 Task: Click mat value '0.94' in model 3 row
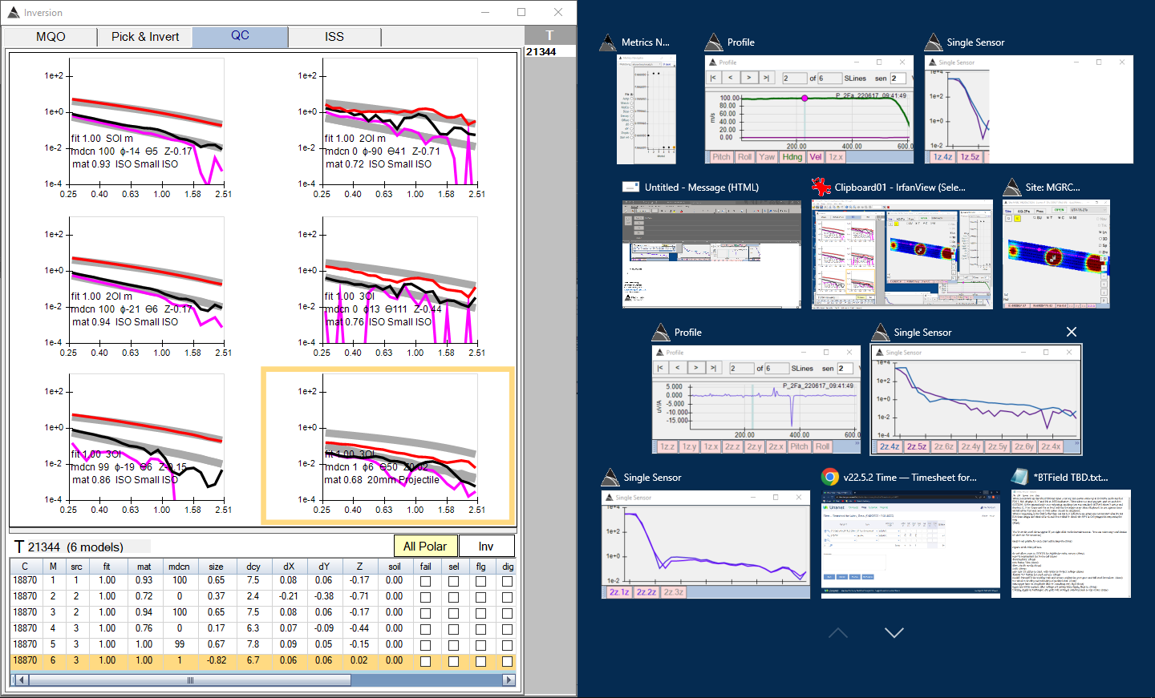pos(144,612)
